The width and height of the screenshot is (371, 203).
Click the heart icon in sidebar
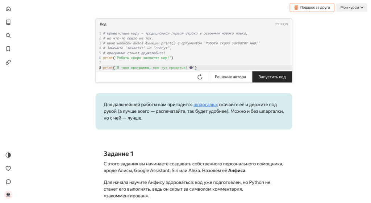point(8,169)
